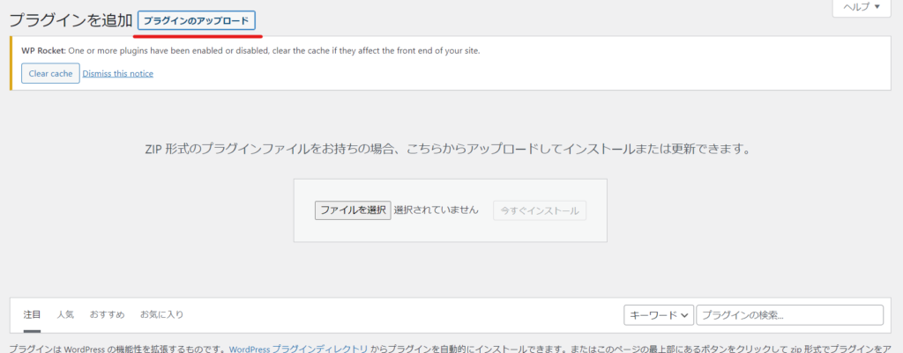Select the おすすめ tab
Image resolution: width=903 pixels, height=353 pixels.
pyautogui.click(x=107, y=314)
